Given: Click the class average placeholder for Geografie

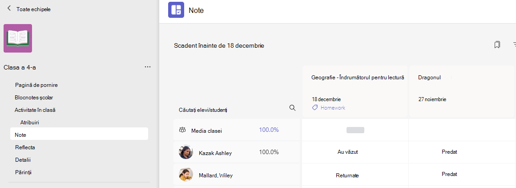Looking at the screenshot, I should pyautogui.click(x=355, y=130).
